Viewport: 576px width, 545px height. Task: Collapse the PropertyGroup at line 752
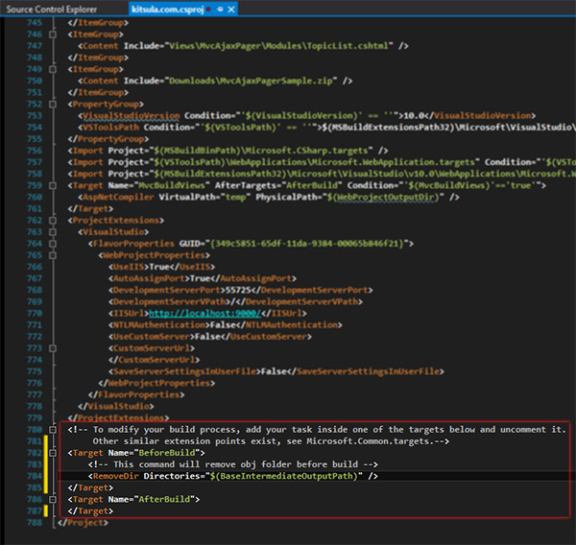click(53, 104)
